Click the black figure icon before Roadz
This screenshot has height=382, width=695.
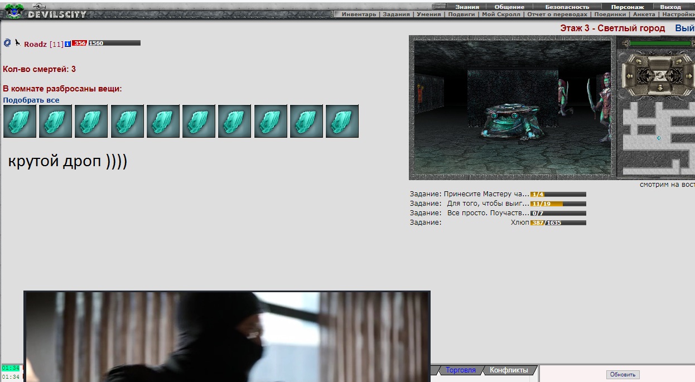(x=17, y=42)
